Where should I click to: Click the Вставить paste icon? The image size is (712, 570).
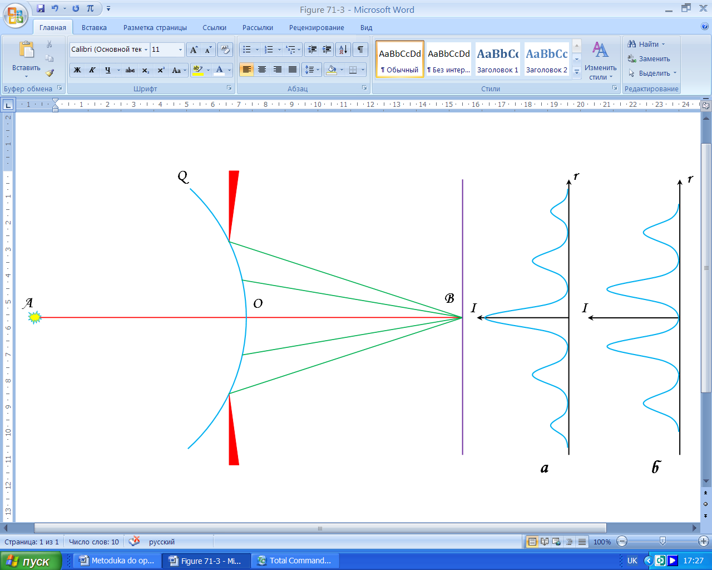click(26, 50)
